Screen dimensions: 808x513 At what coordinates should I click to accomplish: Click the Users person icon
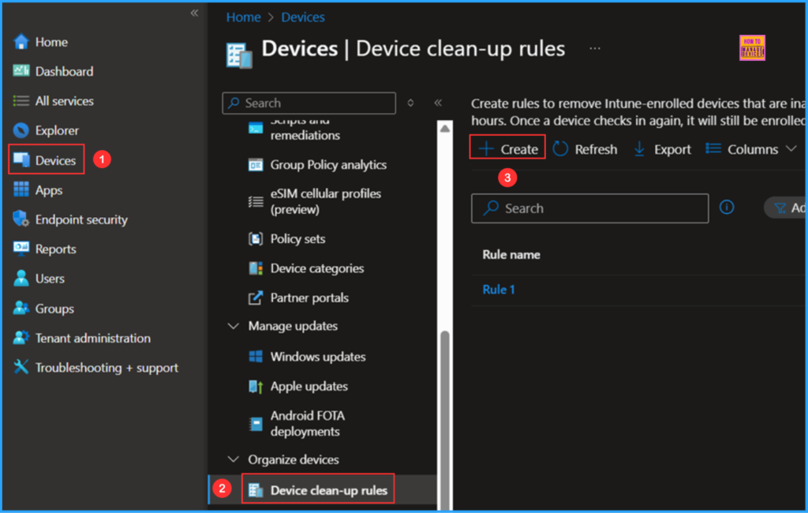[21, 279]
